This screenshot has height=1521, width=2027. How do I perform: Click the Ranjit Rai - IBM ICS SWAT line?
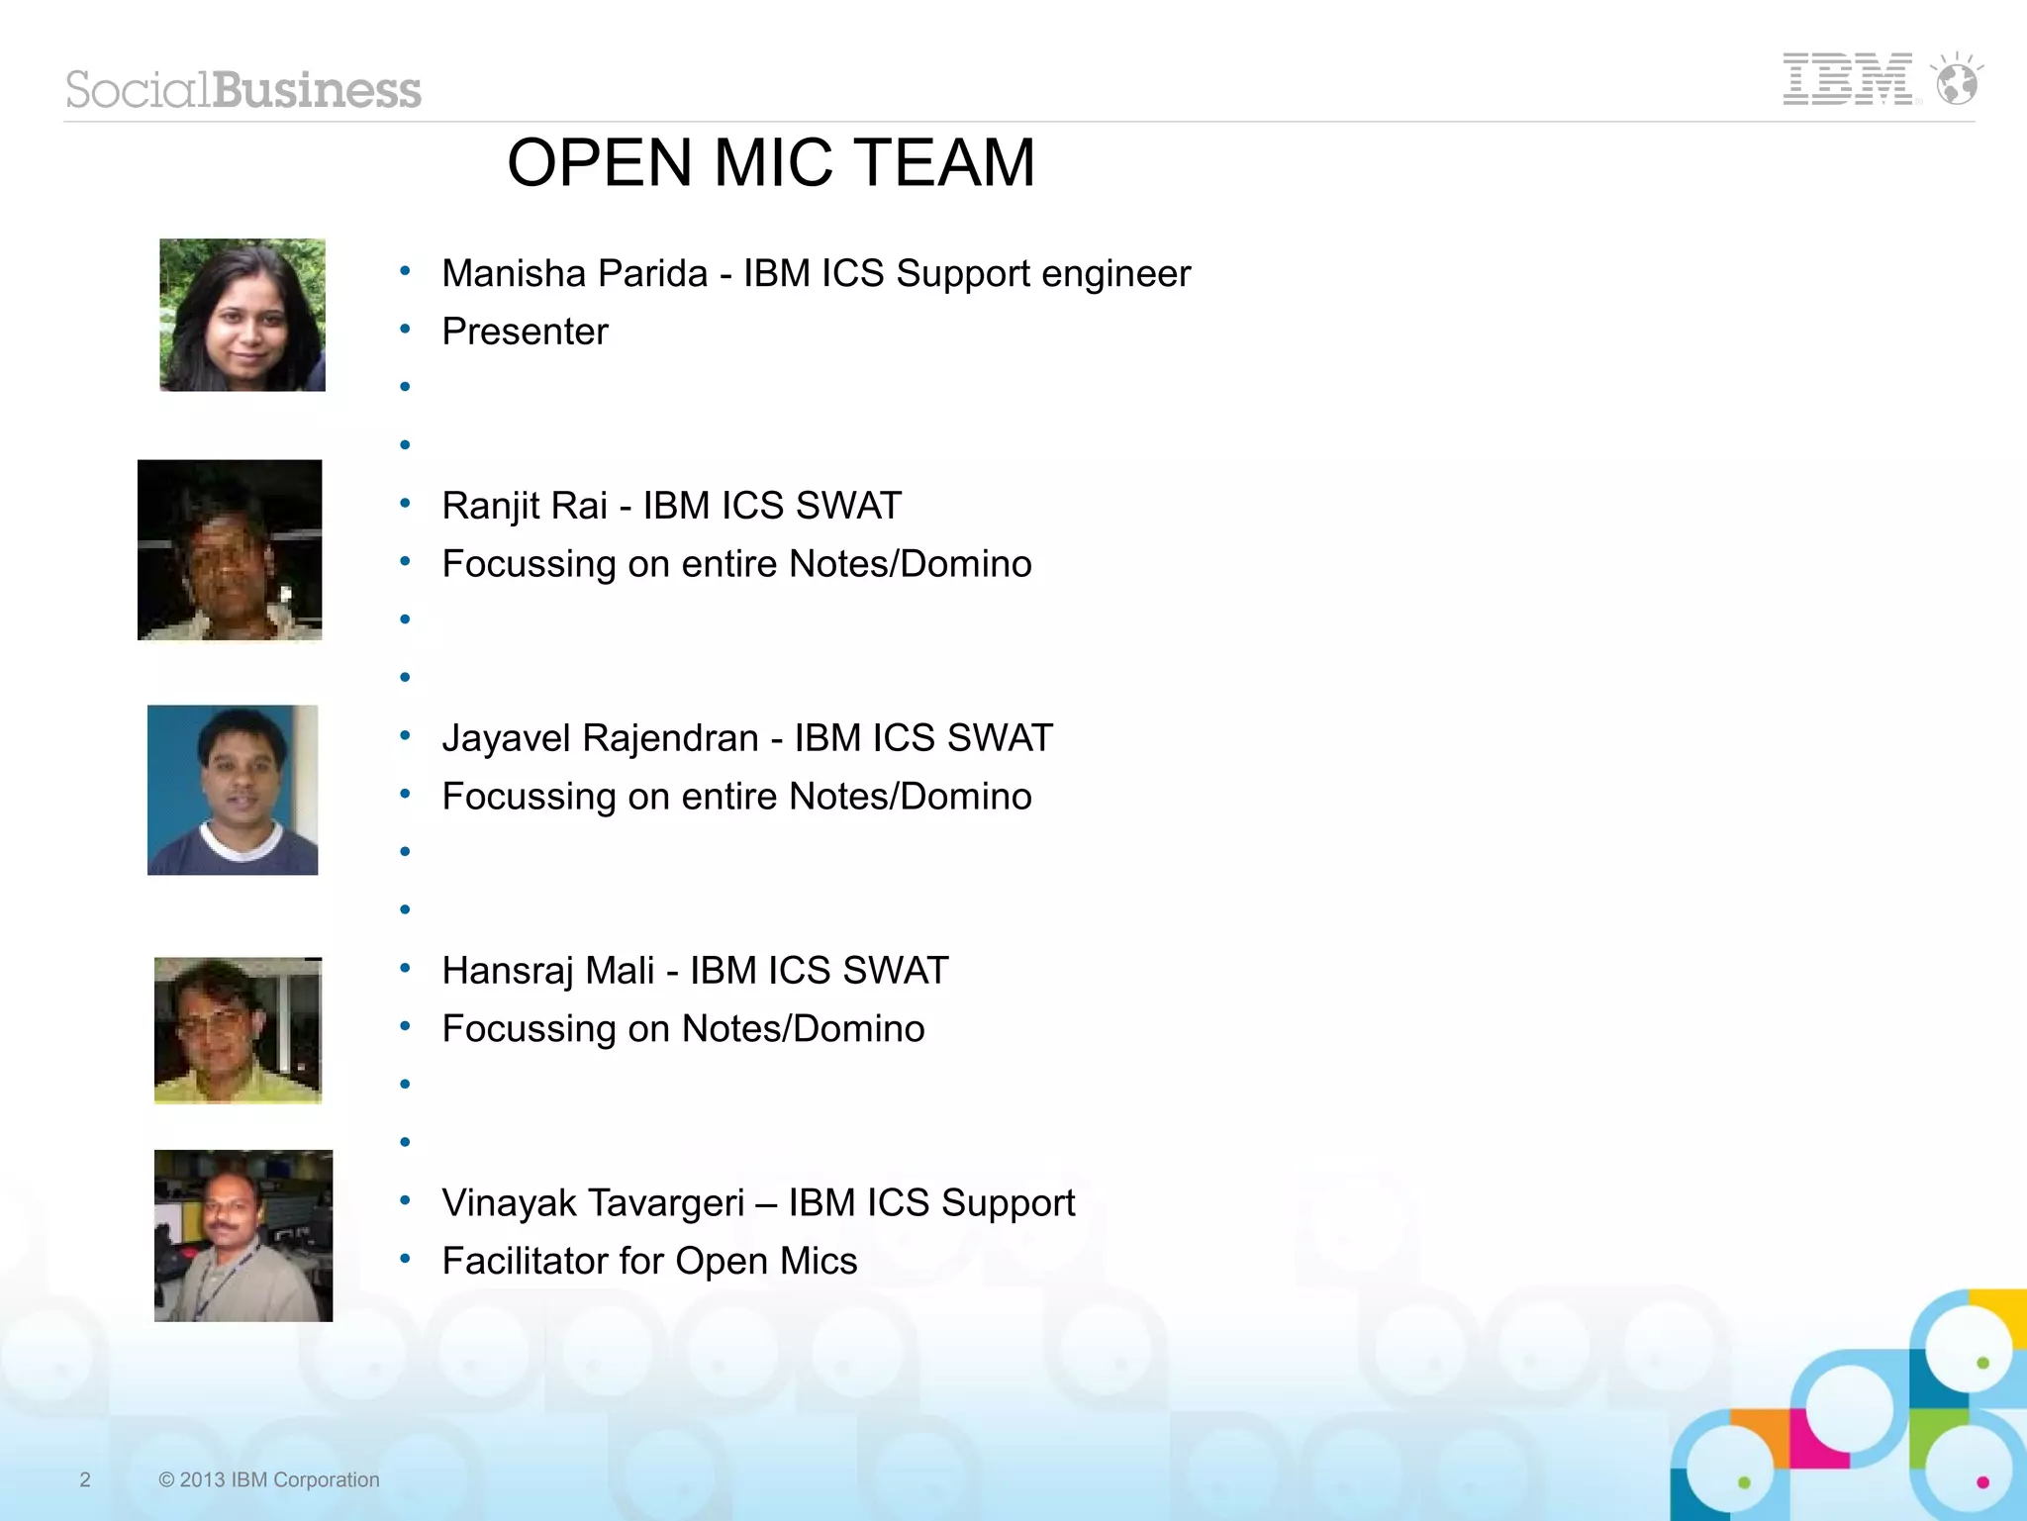tap(671, 506)
